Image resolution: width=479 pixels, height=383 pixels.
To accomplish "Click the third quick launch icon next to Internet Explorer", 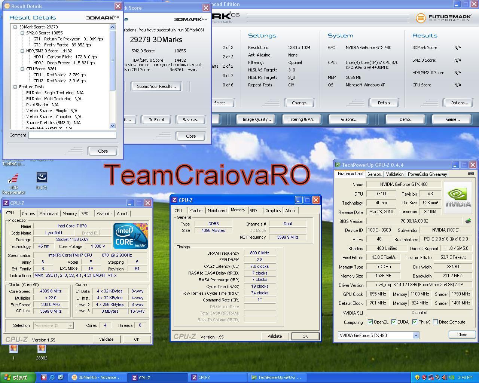I will click(x=61, y=377).
